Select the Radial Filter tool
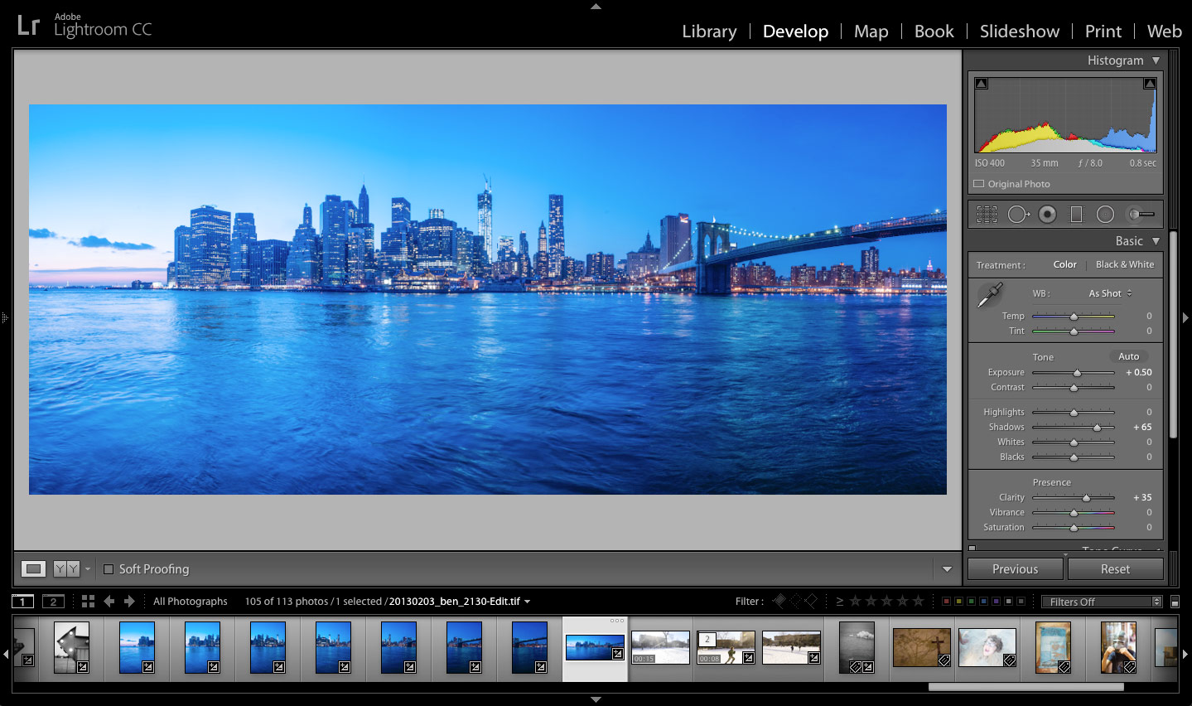1192x706 pixels. [x=1105, y=214]
